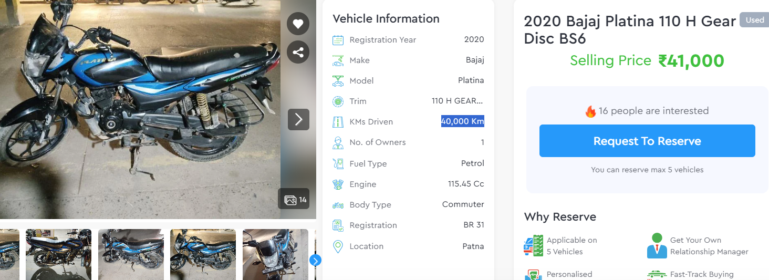Click 16 people are interested text
The image size is (769, 280).
pyautogui.click(x=653, y=111)
